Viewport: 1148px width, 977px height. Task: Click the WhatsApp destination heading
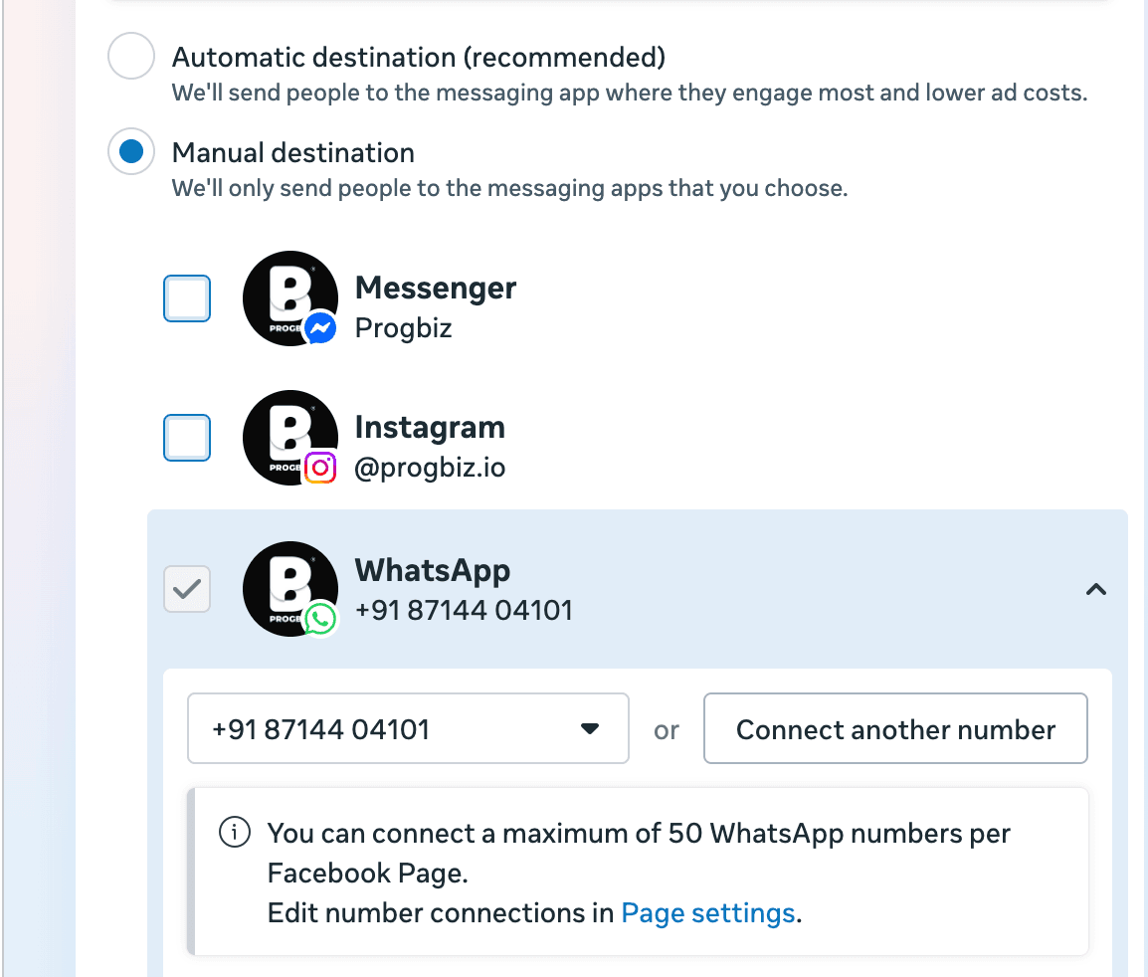[x=433, y=571]
